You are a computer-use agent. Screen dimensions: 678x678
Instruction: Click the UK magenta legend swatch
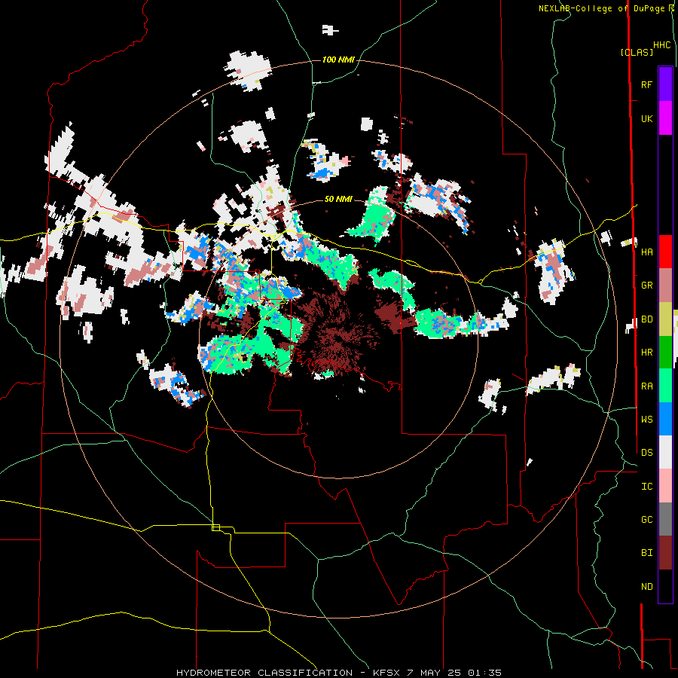(665, 118)
